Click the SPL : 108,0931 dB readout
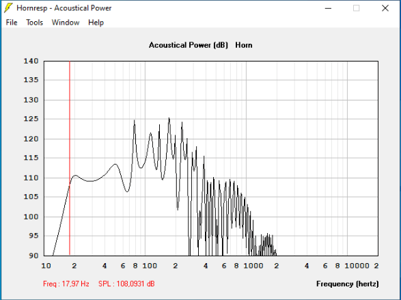This screenshot has height=300, width=401. (x=126, y=284)
